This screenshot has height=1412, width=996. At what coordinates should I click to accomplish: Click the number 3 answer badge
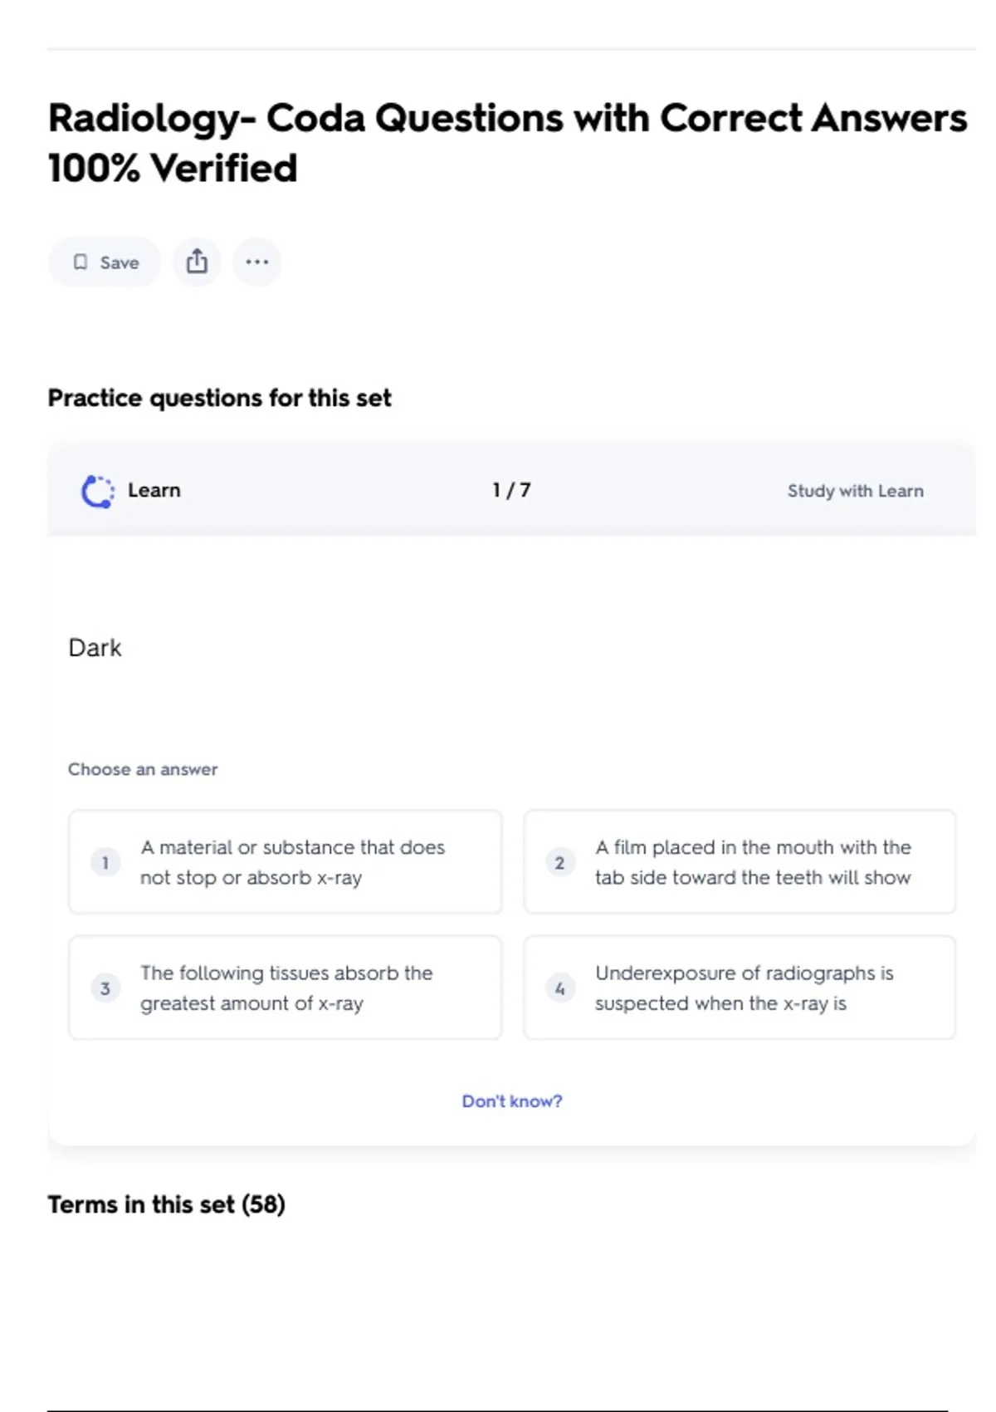pyautogui.click(x=105, y=988)
